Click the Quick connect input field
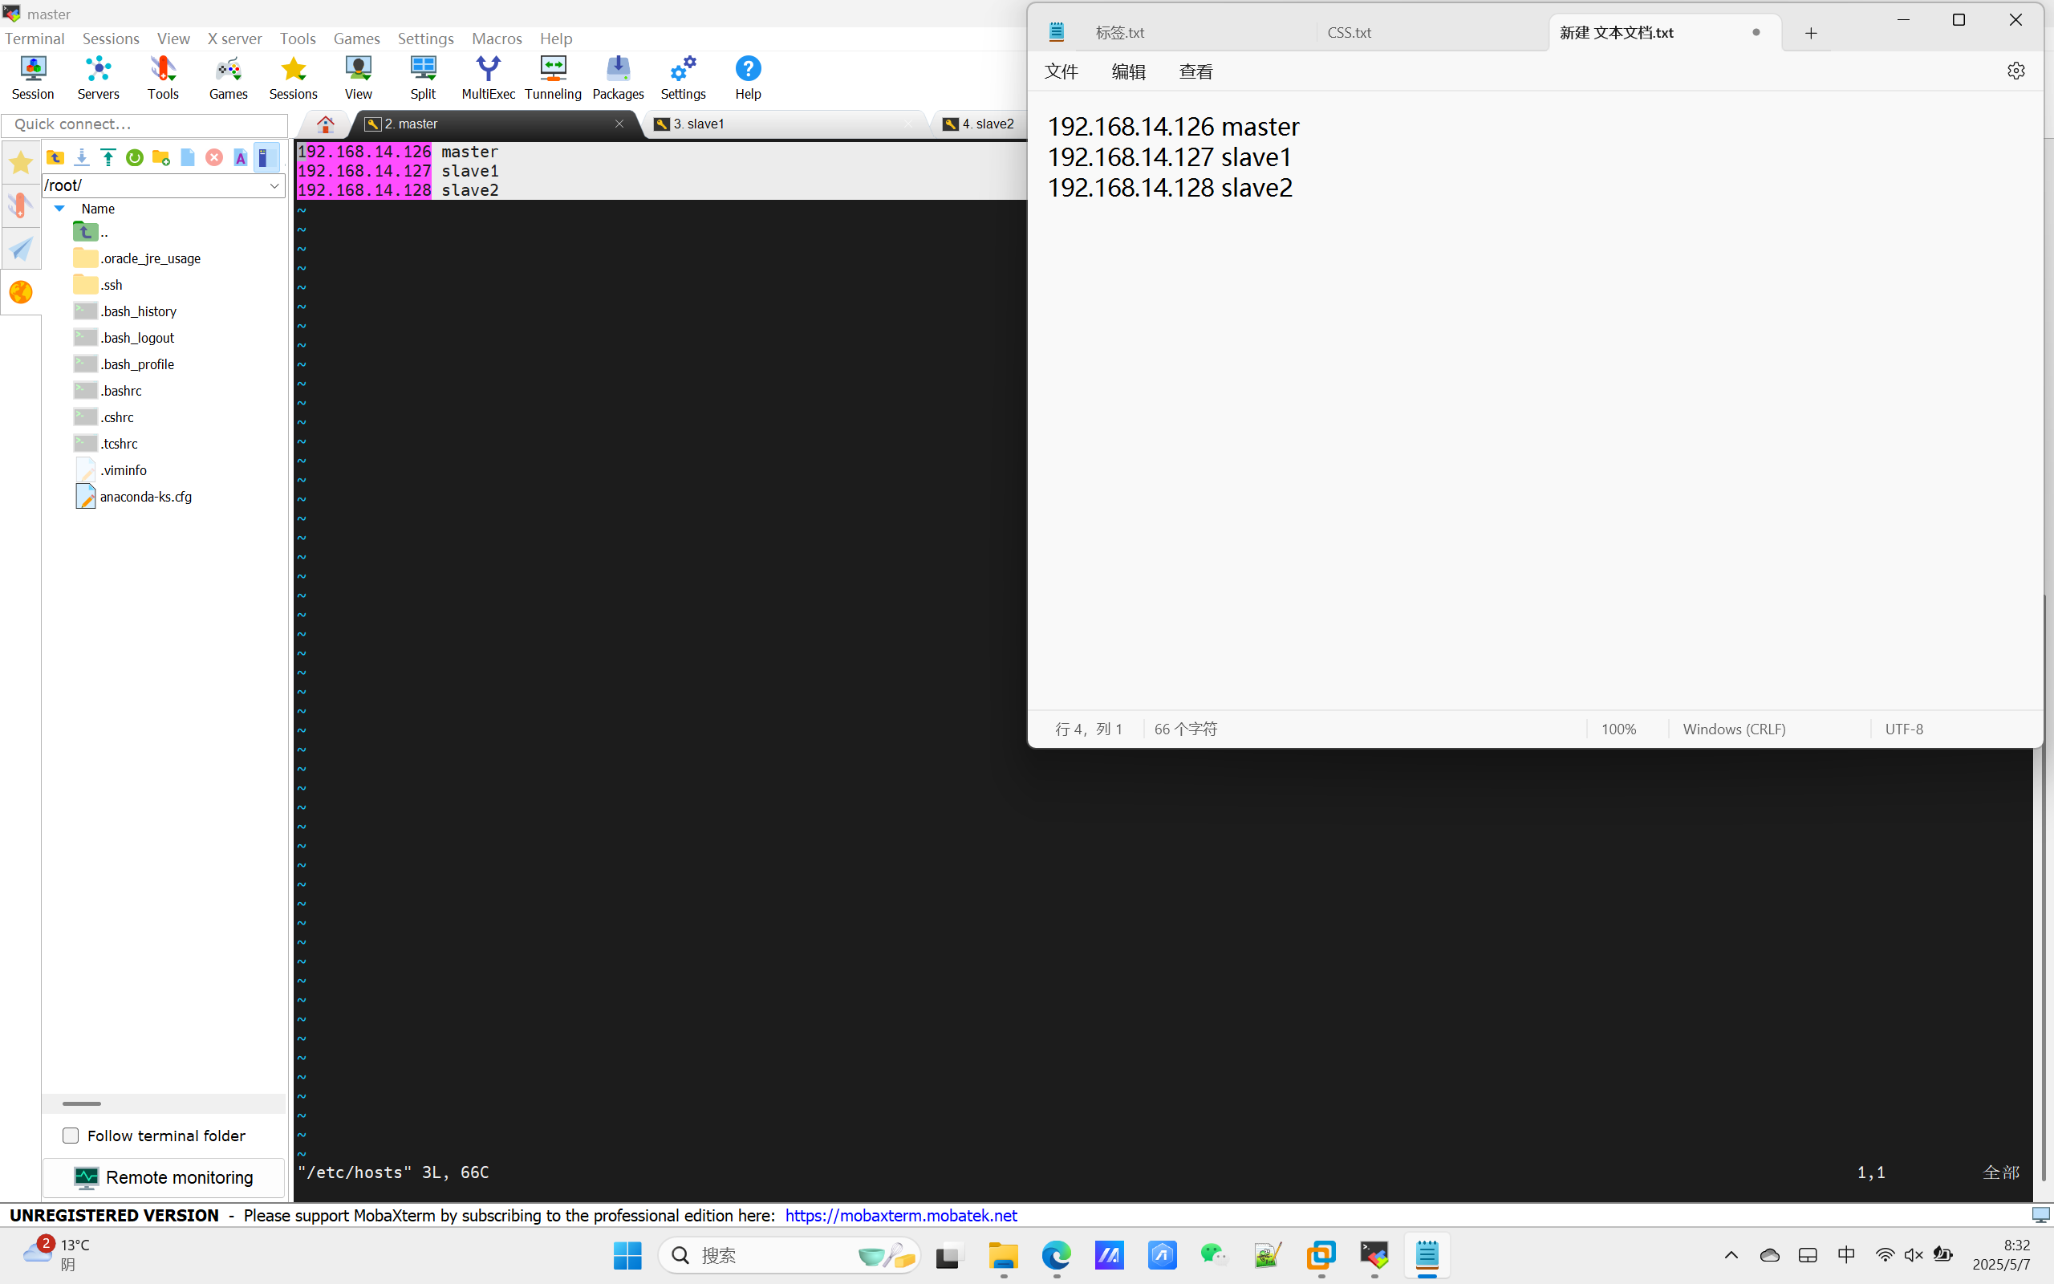Viewport: 2054px width, 1284px height. click(144, 124)
